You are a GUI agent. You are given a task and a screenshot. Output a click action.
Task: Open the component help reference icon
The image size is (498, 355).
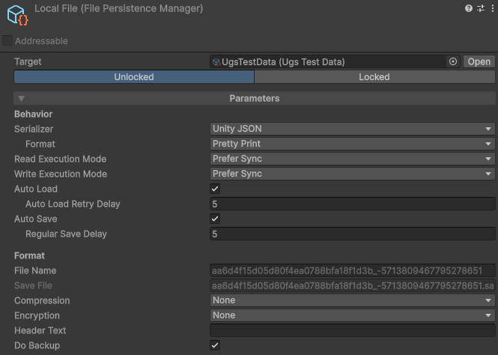469,8
